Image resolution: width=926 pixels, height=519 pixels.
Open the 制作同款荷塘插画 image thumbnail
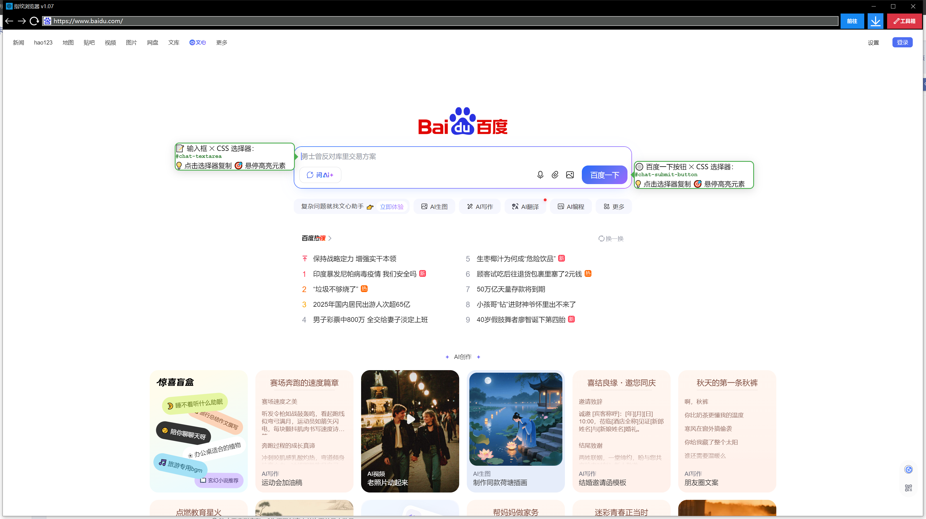point(516,419)
